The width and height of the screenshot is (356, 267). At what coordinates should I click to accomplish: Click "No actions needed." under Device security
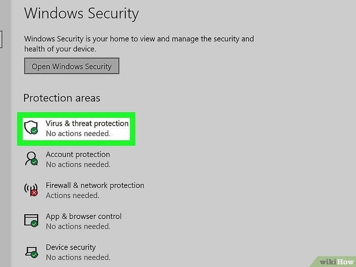(78, 258)
